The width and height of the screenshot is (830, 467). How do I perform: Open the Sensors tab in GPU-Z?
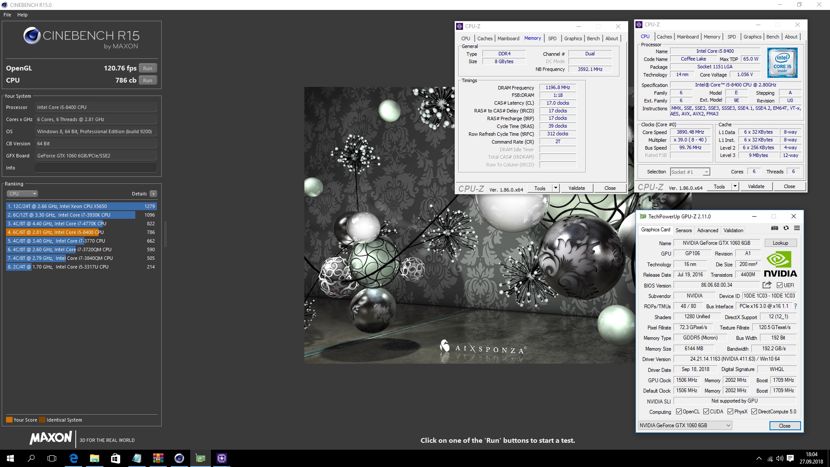683,230
